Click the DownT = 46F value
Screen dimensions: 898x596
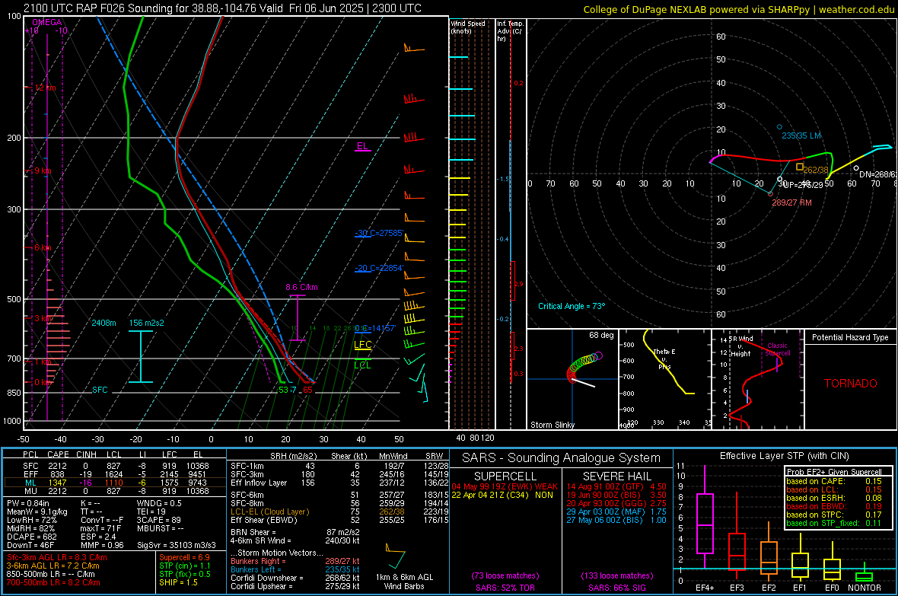(x=30, y=545)
